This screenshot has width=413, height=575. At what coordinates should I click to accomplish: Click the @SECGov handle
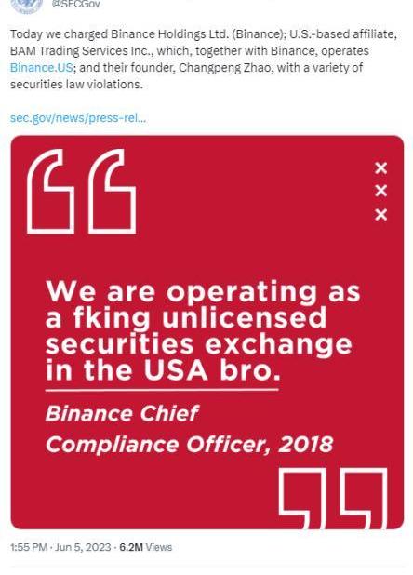click(75, 5)
